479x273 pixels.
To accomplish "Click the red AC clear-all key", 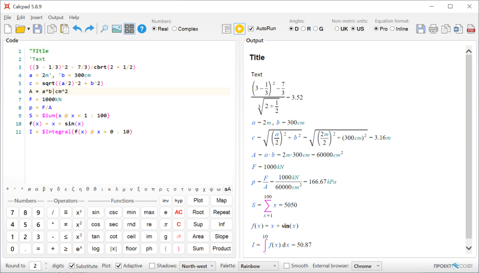I will 178,213.
